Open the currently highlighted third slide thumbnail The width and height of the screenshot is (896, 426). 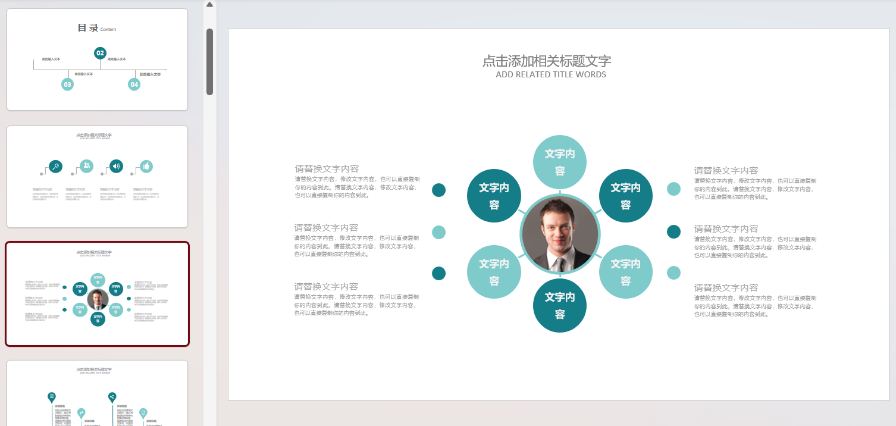pyautogui.click(x=97, y=293)
